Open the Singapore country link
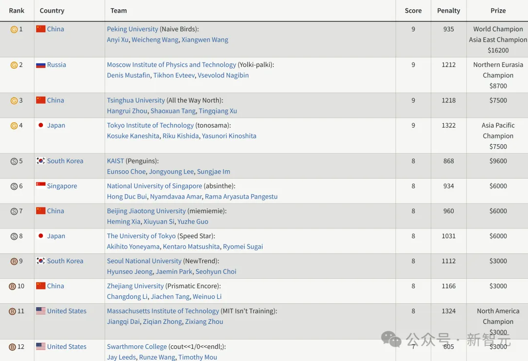This screenshot has height=361, width=528. click(62, 186)
